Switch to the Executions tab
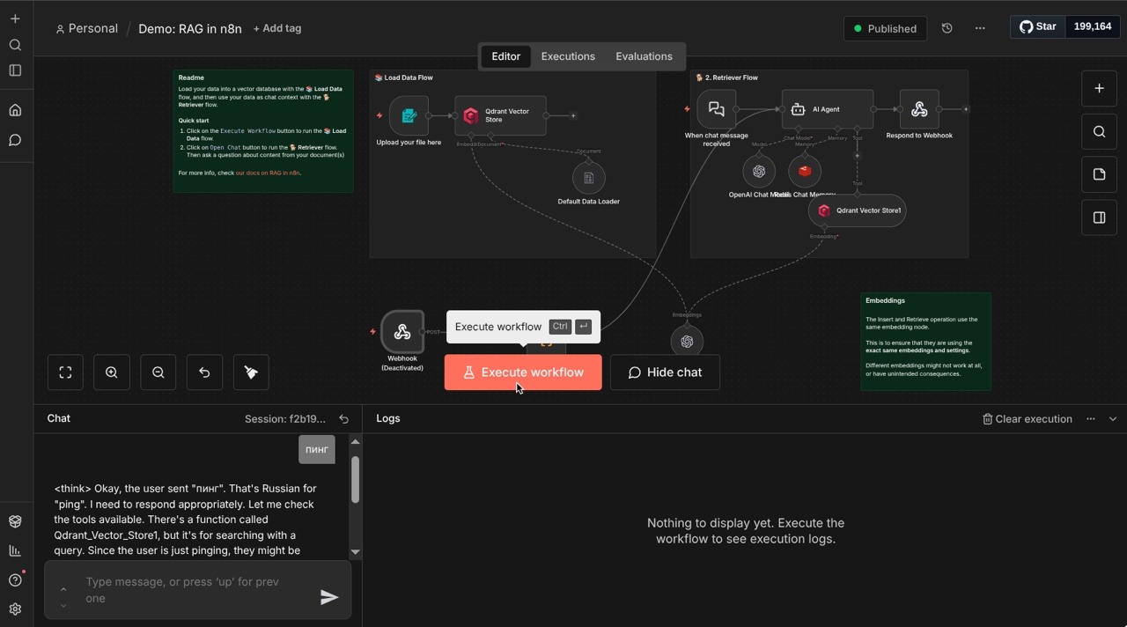This screenshot has height=627, width=1127. [x=568, y=56]
